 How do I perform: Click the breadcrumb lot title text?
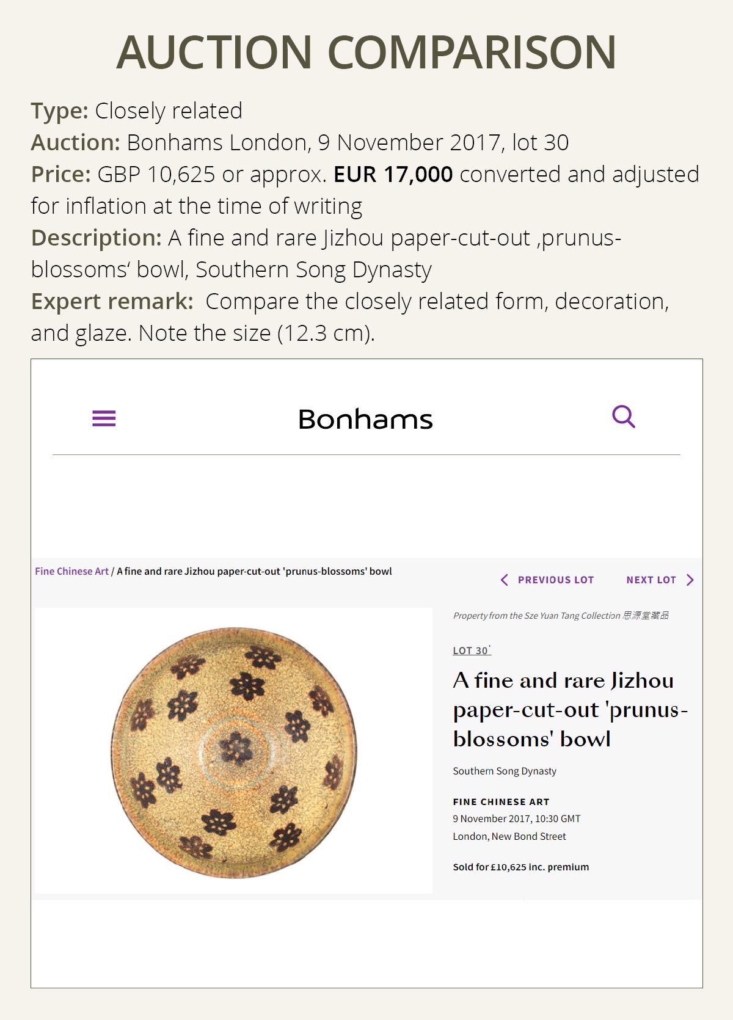[255, 571]
